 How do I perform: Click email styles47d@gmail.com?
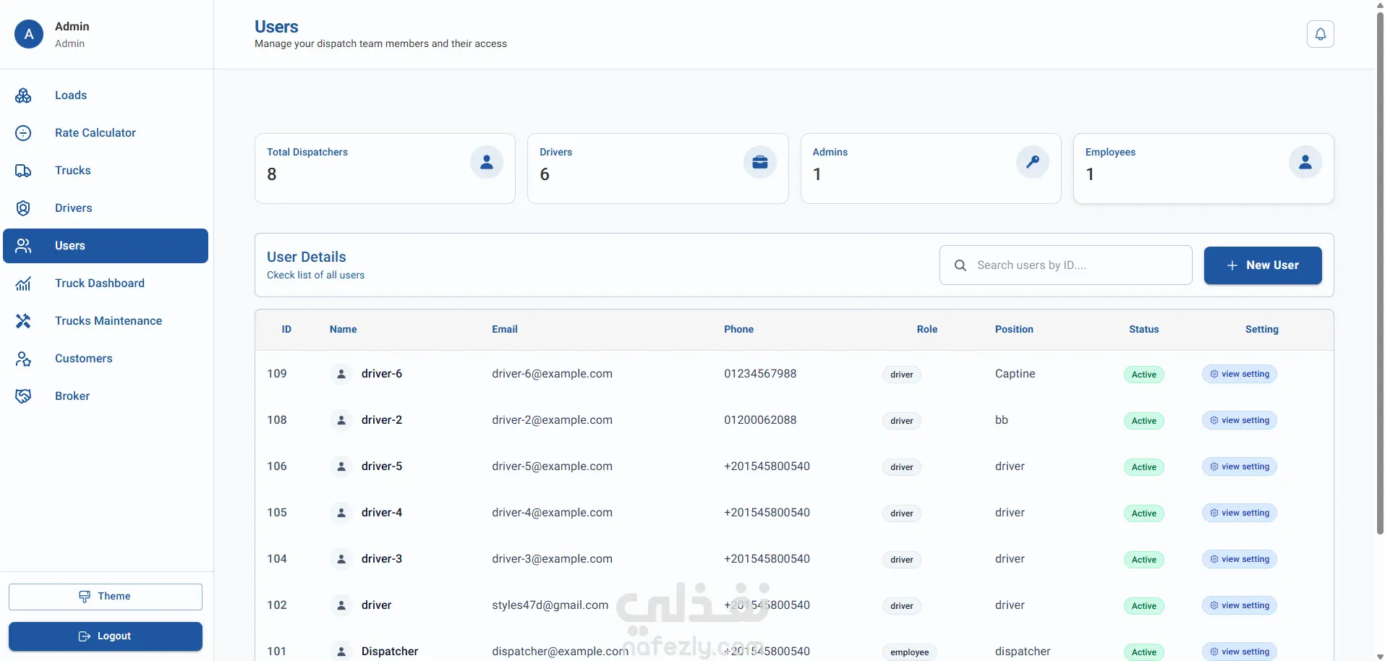550,605
